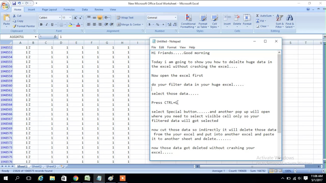The height and width of the screenshot is (183, 326).
Task: Switch to the Sheet2 worksheet tab
Action: click(x=37, y=166)
